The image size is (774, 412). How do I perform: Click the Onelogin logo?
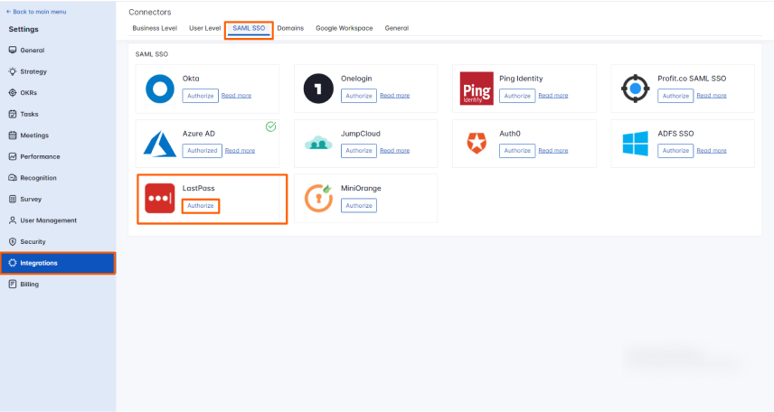tap(318, 89)
